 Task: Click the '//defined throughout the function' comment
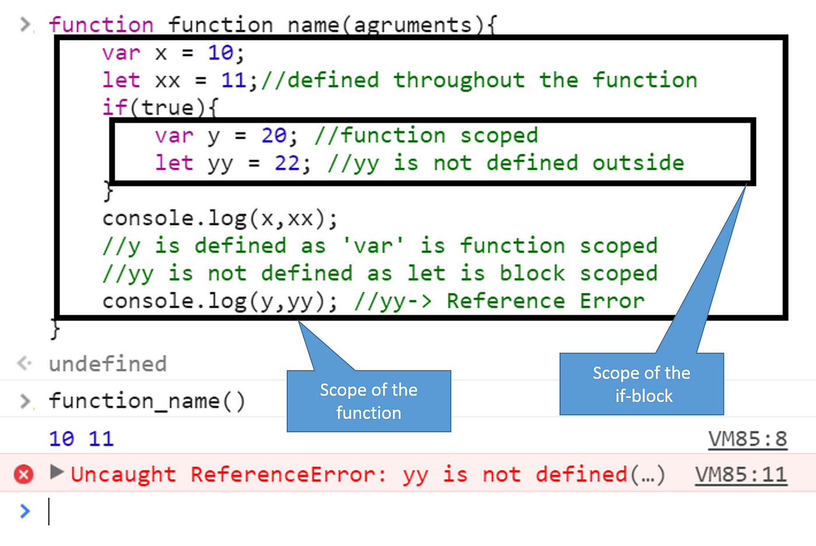point(479,80)
